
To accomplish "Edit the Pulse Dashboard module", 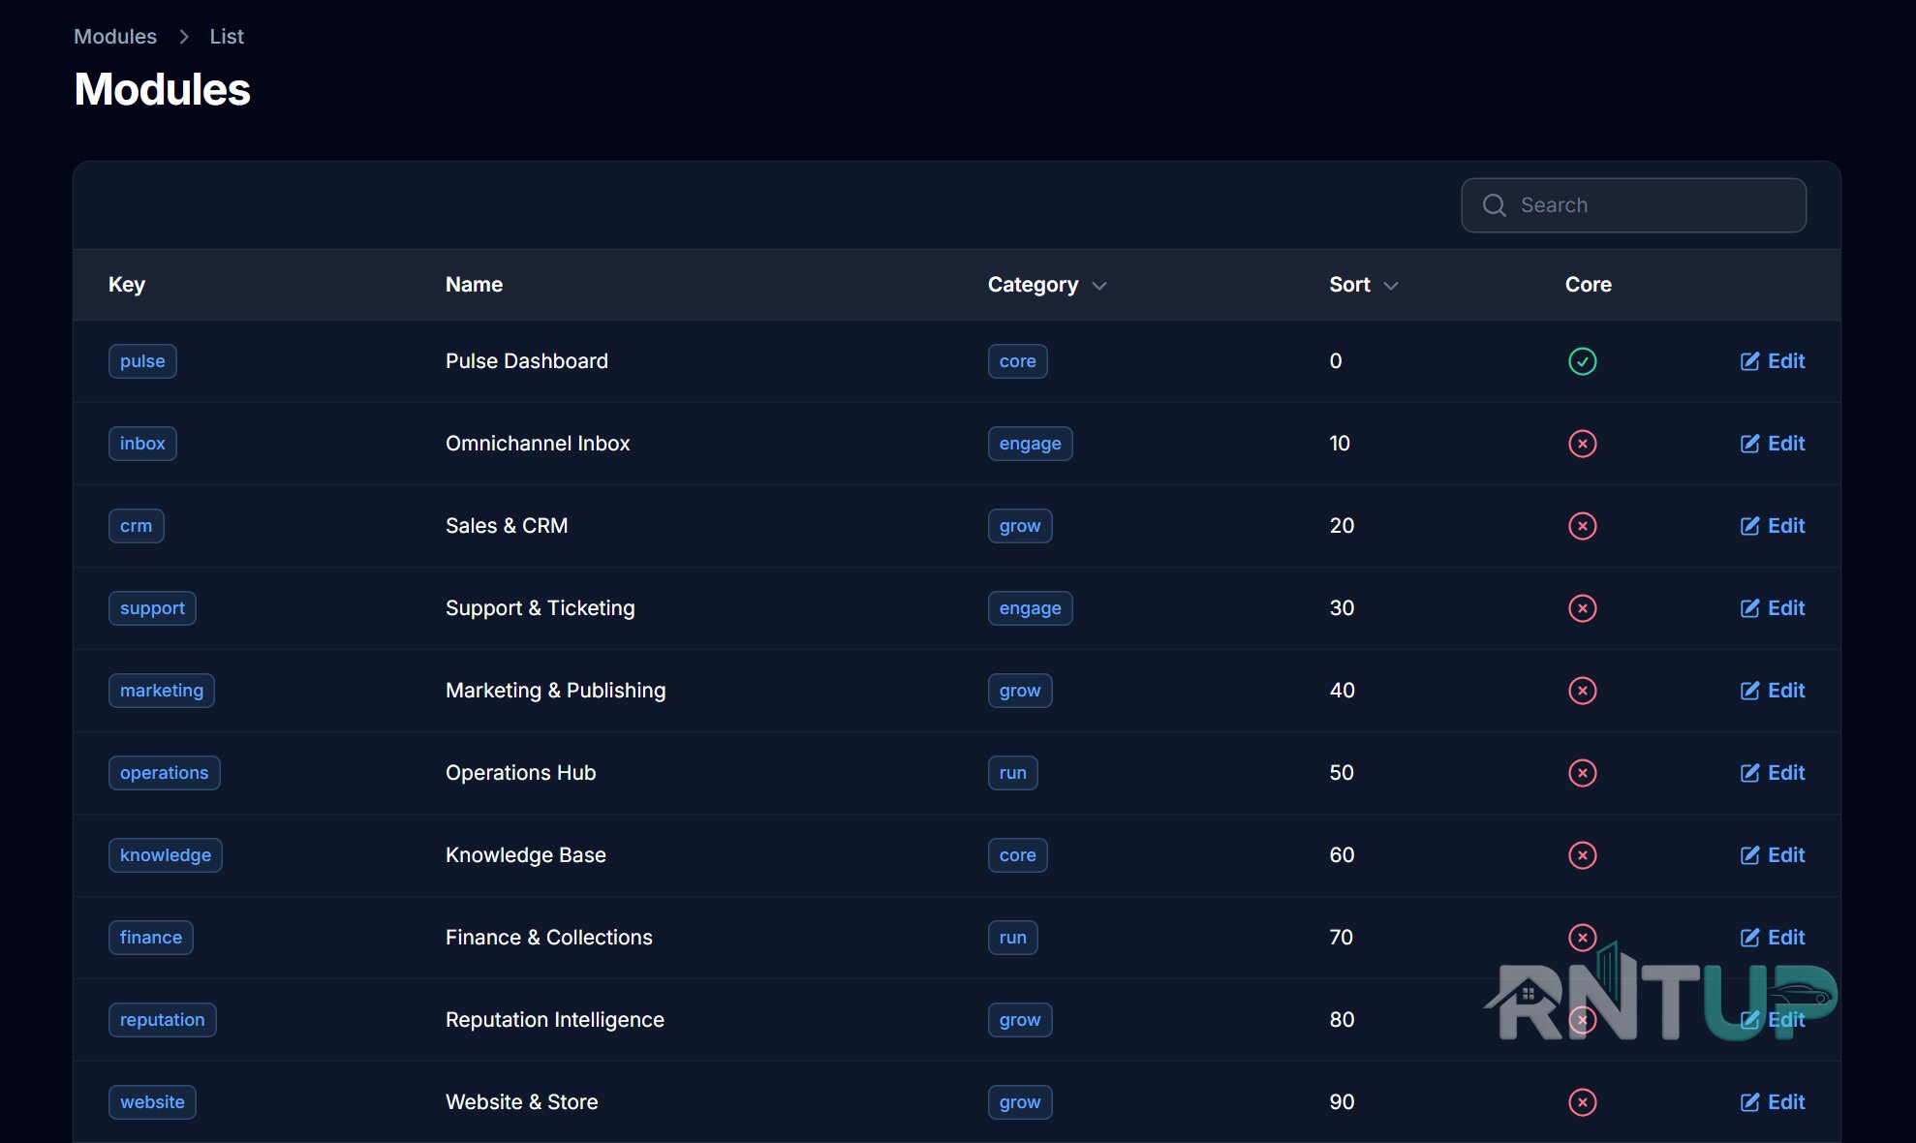I will pyautogui.click(x=1773, y=361).
